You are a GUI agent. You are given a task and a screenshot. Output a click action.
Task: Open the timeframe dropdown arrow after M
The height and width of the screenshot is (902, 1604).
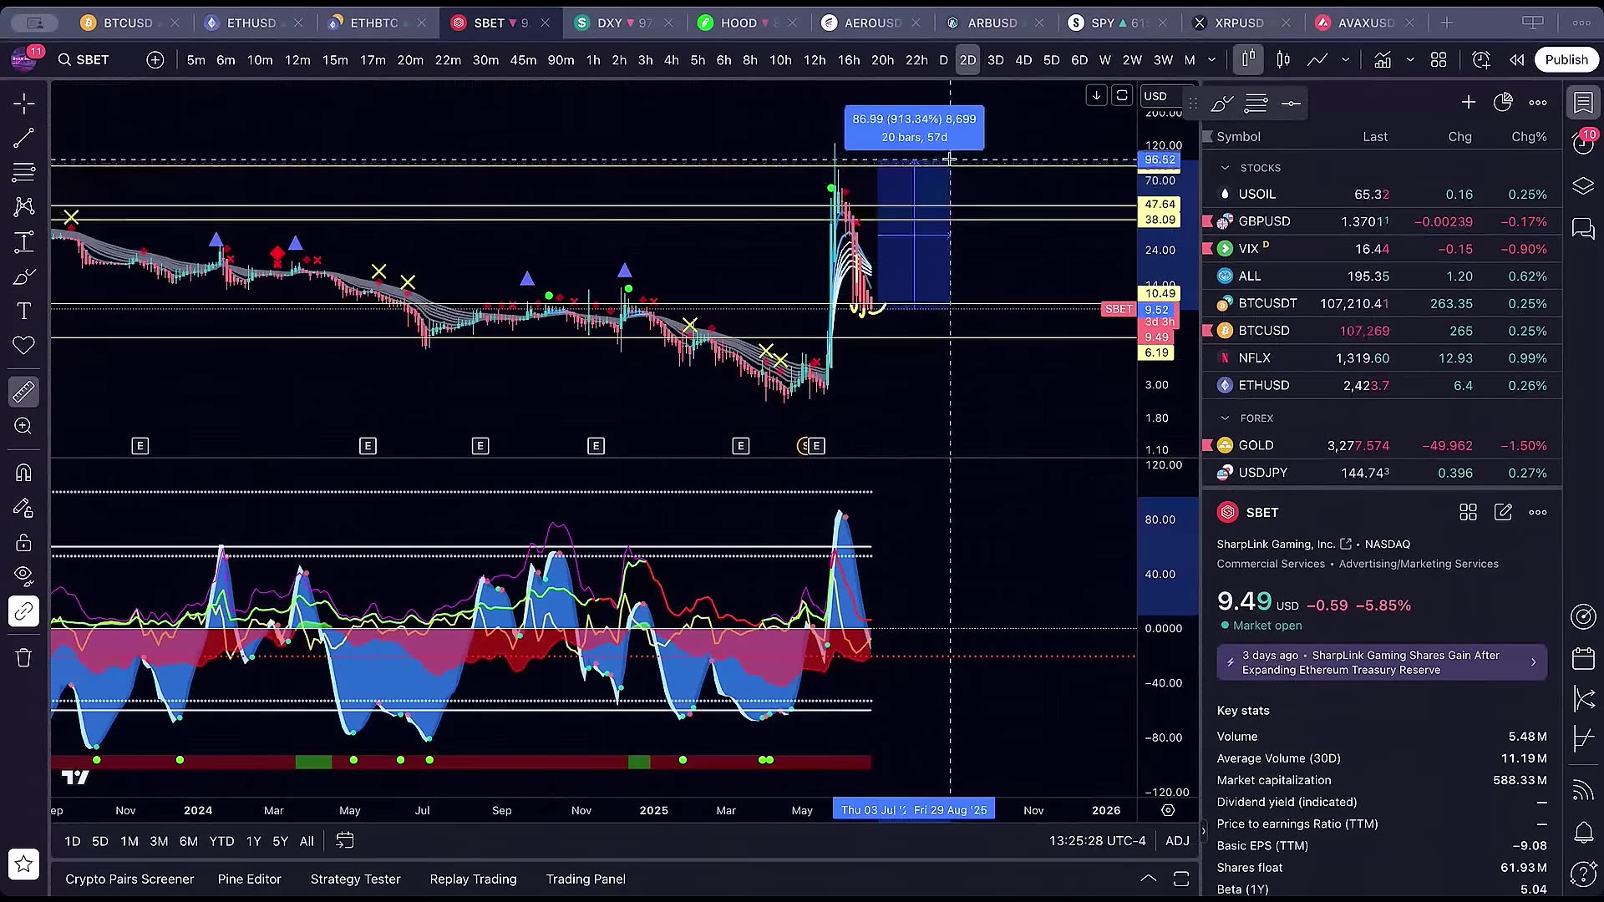tap(1212, 59)
